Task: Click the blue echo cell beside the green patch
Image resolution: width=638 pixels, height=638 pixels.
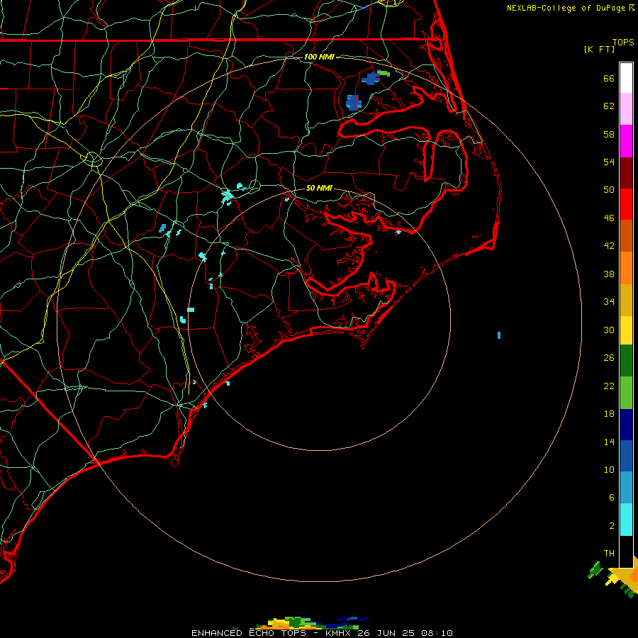Action: [370, 79]
